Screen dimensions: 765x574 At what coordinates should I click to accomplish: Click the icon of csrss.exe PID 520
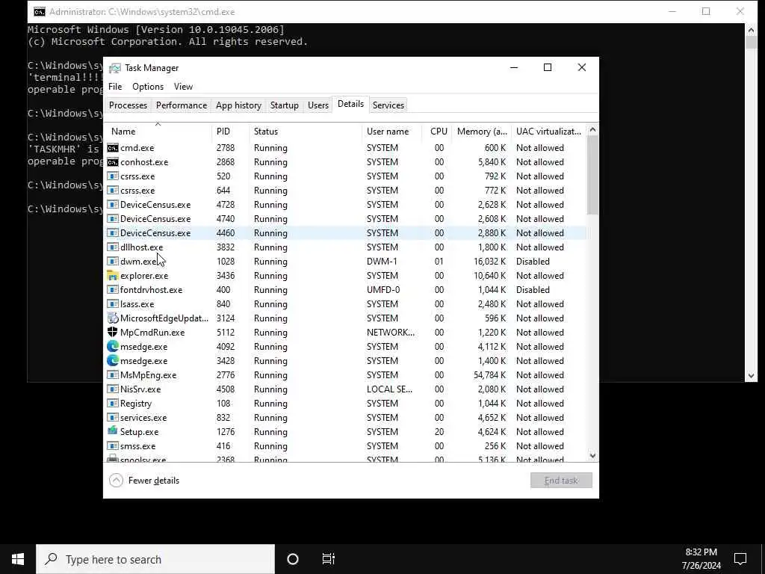tap(113, 176)
